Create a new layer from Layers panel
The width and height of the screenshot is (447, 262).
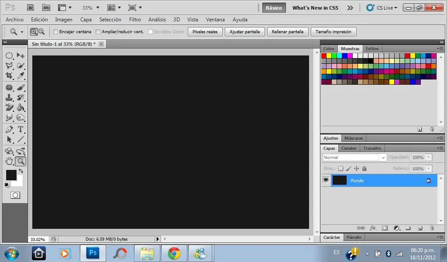pyautogui.click(x=419, y=228)
